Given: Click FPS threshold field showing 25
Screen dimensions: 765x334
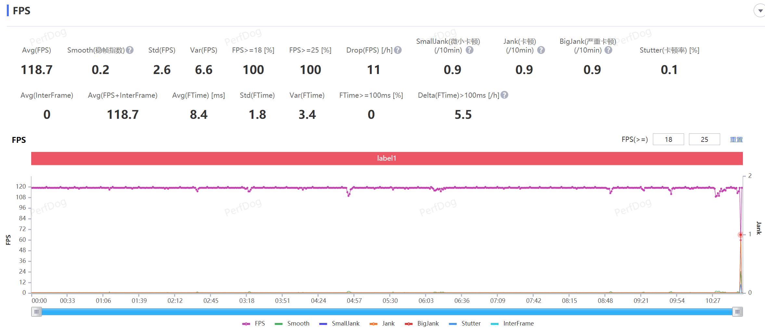Looking at the screenshot, I should pos(704,139).
